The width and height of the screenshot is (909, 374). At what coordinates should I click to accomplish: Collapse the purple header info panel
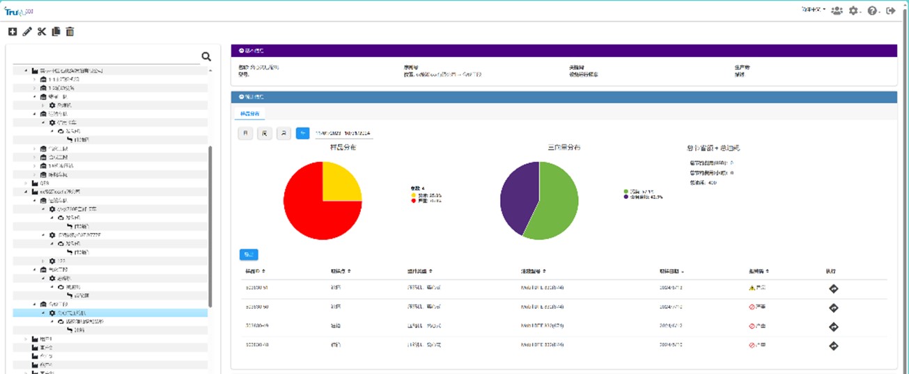[x=241, y=51]
